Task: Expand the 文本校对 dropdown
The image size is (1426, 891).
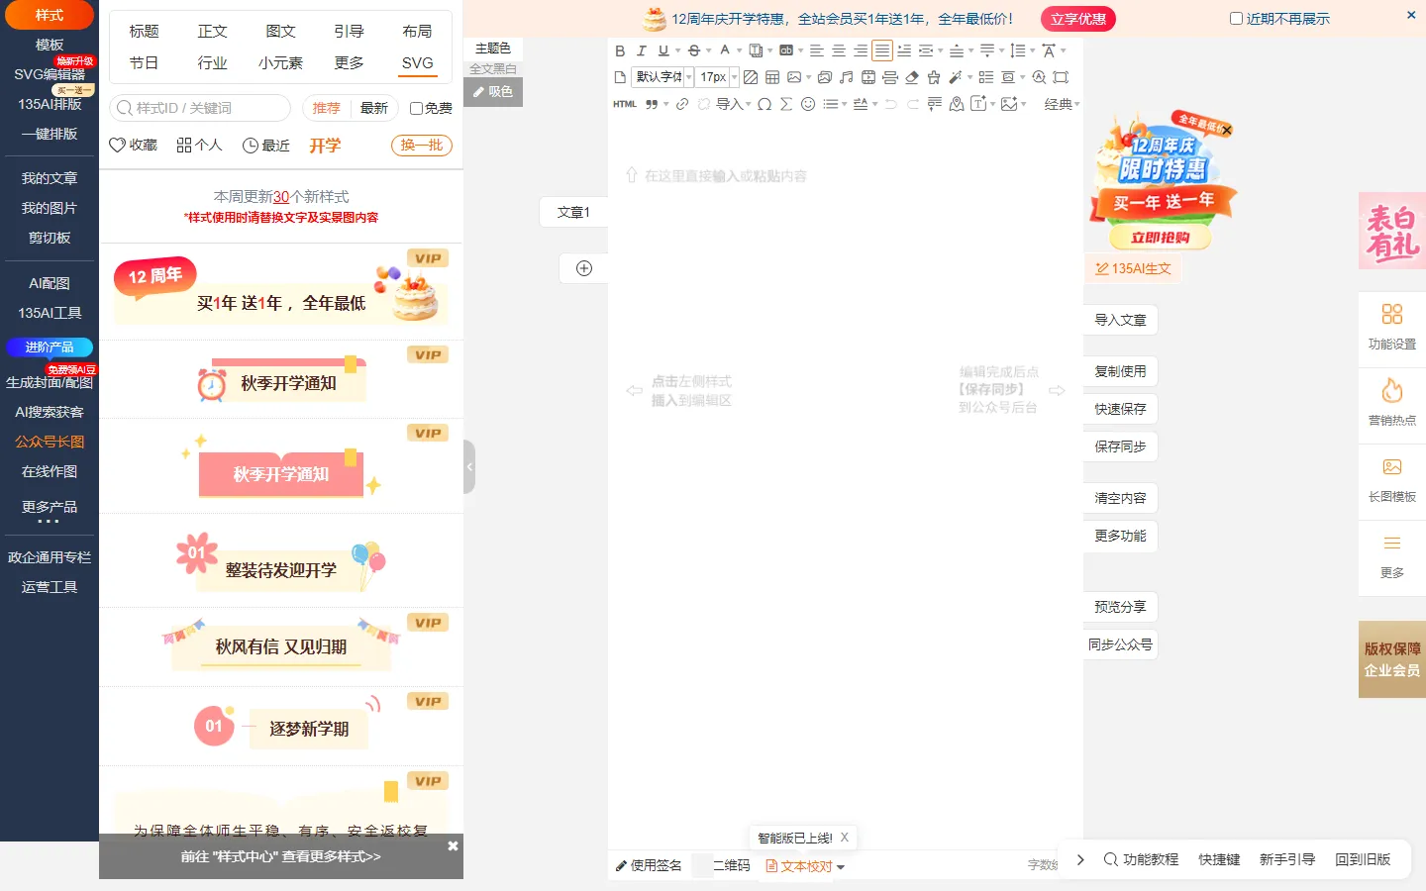Action: coord(841,867)
